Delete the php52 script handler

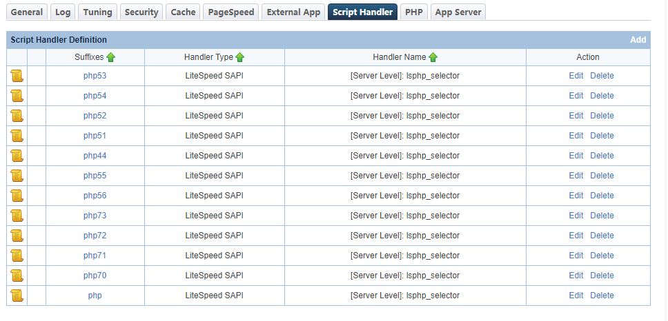[602, 116]
